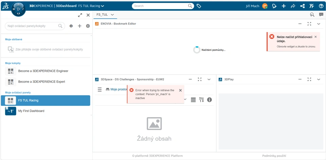Click the Moje oblíbené heading
This screenshot has height=160, width=326.
point(14,39)
